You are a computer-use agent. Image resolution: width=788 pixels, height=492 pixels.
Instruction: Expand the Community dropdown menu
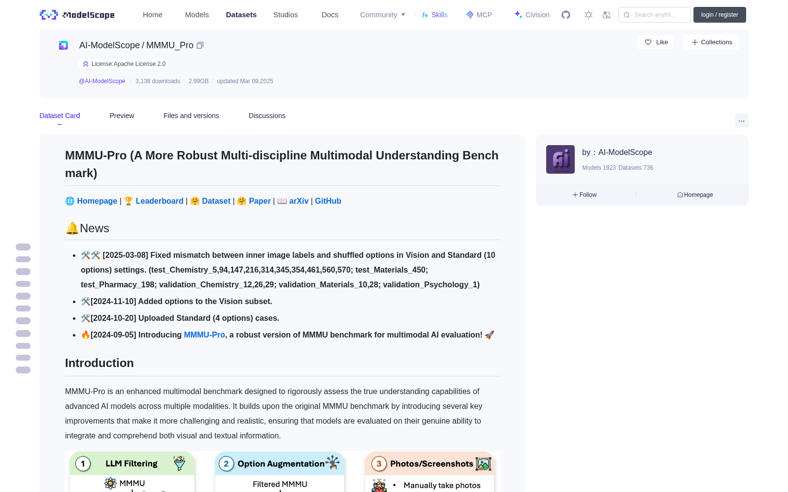[383, 15]
